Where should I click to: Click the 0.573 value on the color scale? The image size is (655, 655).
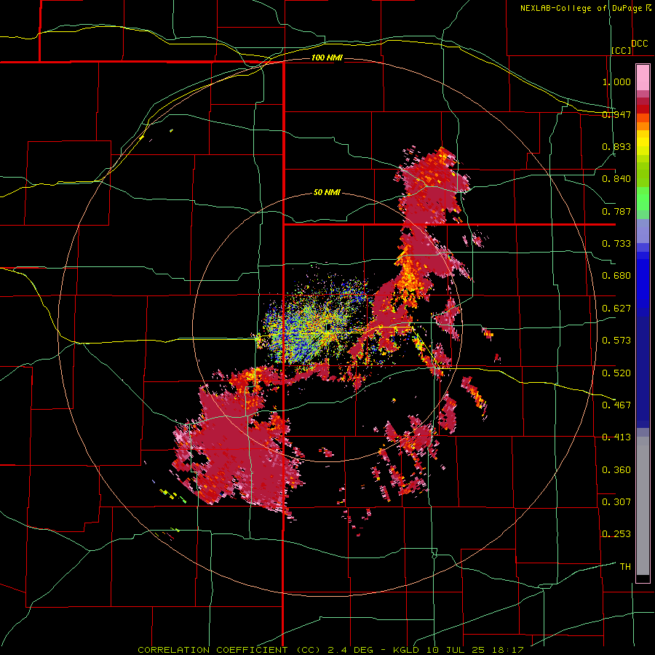pos(616,341)
